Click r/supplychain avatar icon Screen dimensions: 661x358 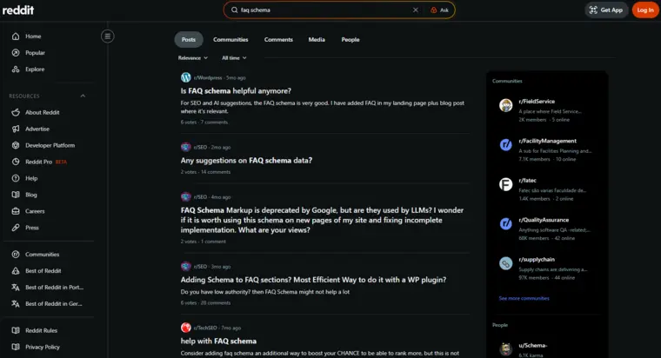pos(506,263)
